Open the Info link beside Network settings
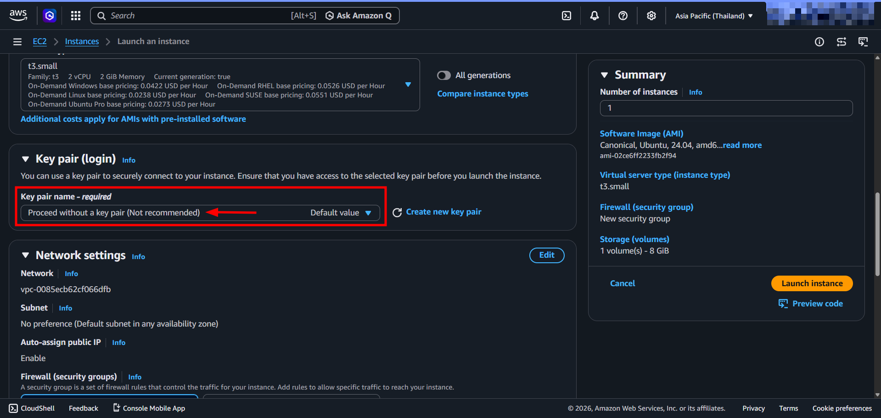This screenshot has height=418, width=881. [138, 257]
